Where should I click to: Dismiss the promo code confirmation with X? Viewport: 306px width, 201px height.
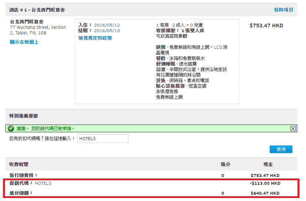pyautogui.click(x=293, y=129)
